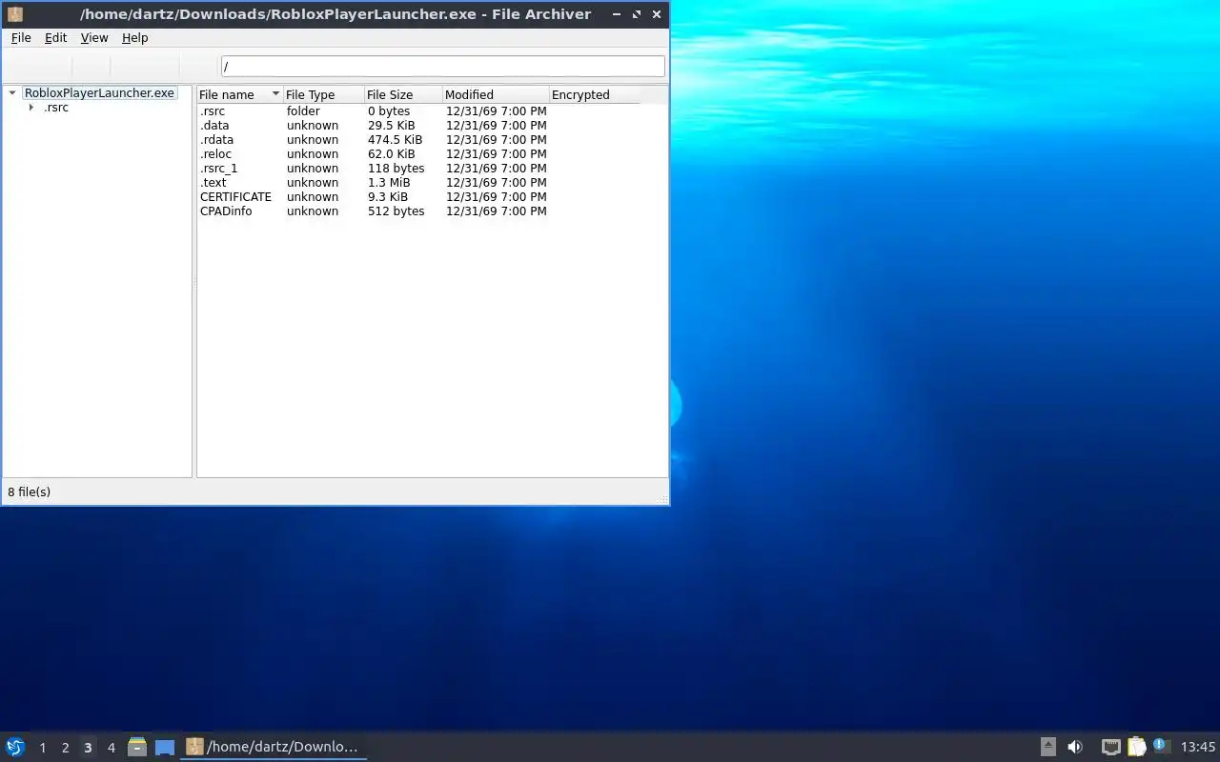Click the File name column sort arrow

[275, 94]
